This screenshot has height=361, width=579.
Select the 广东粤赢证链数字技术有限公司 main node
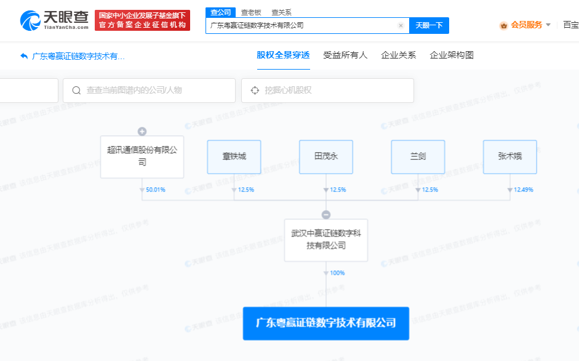(x=326, y=323)
